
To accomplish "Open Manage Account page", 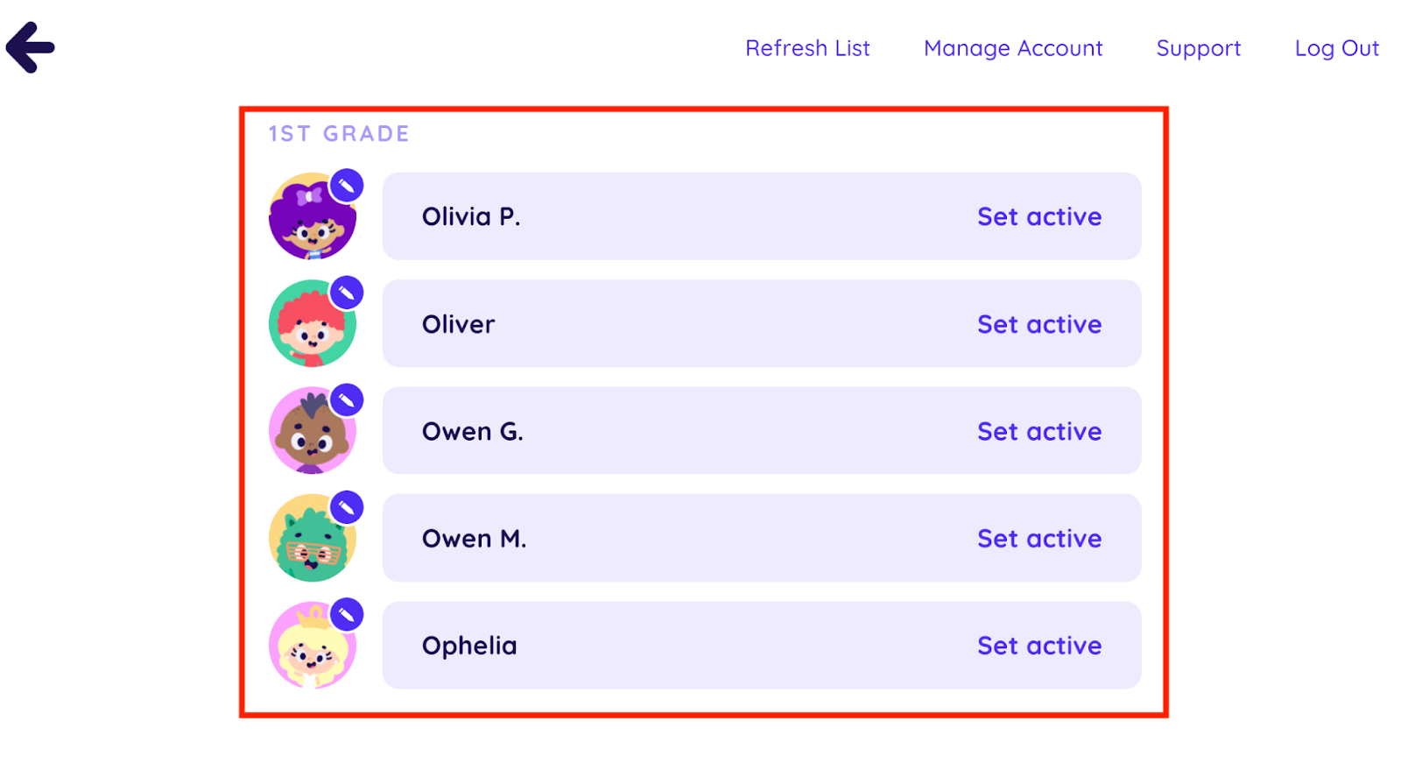I will [x=1013, y=48].
